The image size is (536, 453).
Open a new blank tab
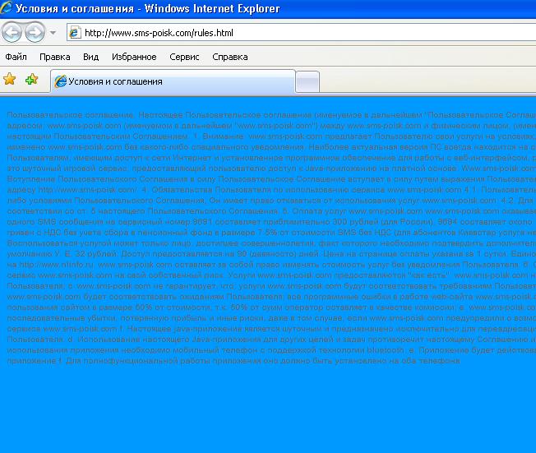pos(307,82)
